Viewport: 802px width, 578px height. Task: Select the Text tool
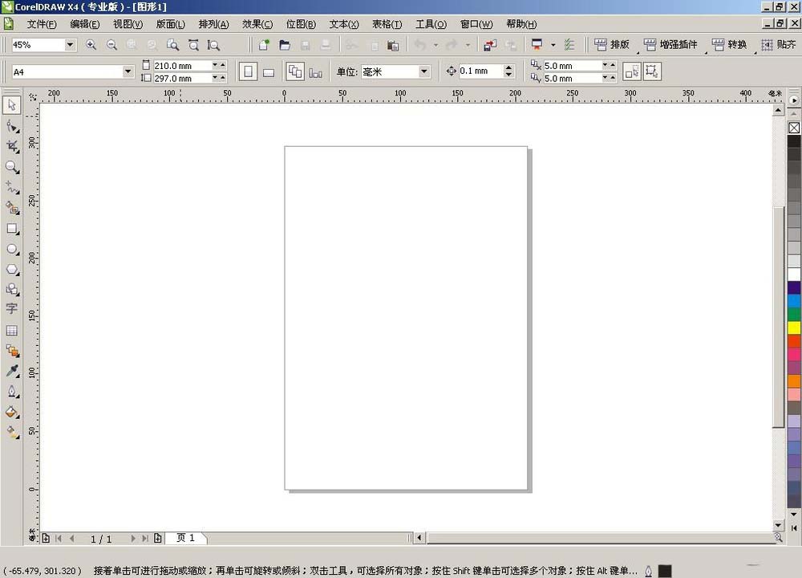click(x=11, y=309)
